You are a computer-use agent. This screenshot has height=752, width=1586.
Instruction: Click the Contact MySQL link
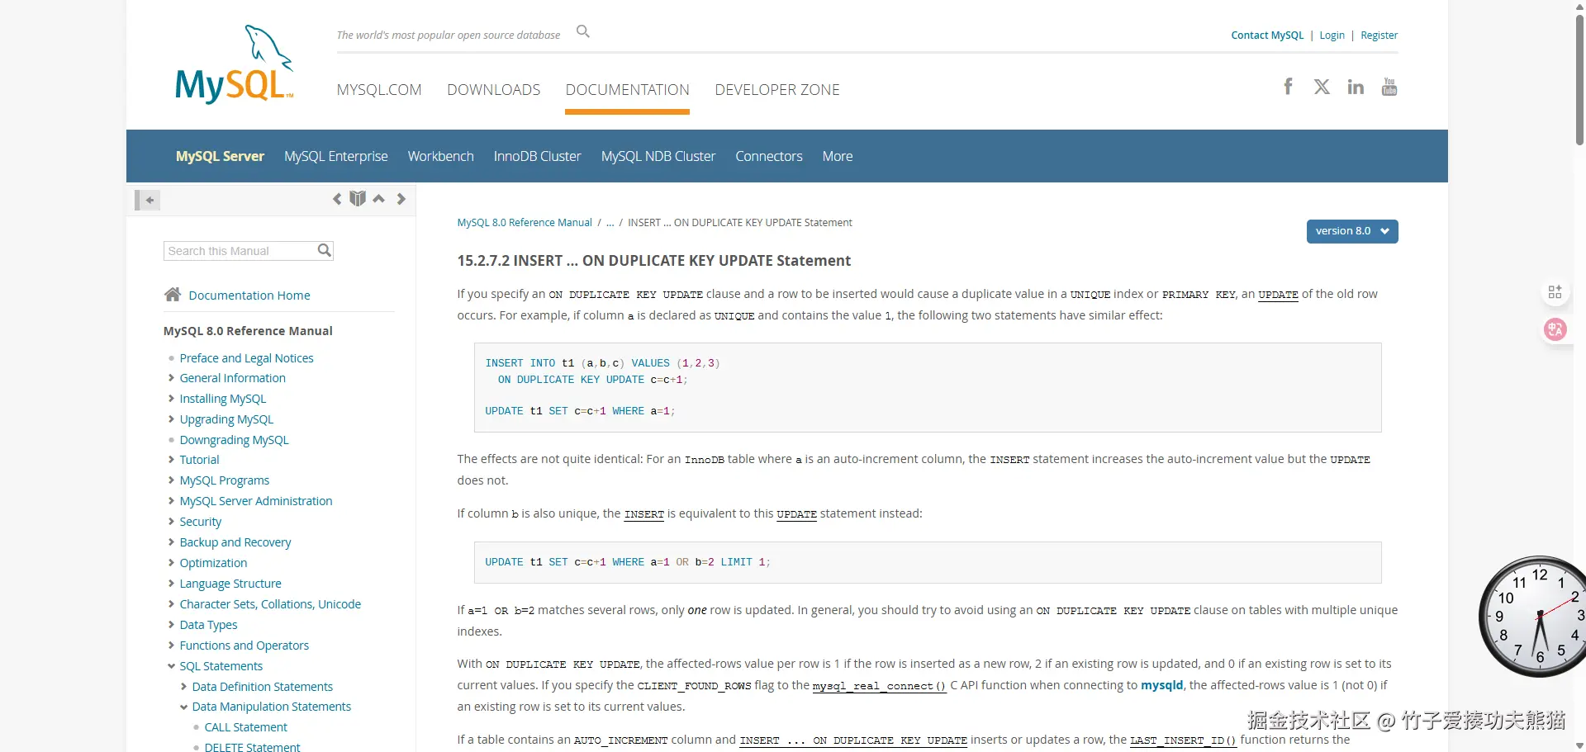coord(1267,35)
